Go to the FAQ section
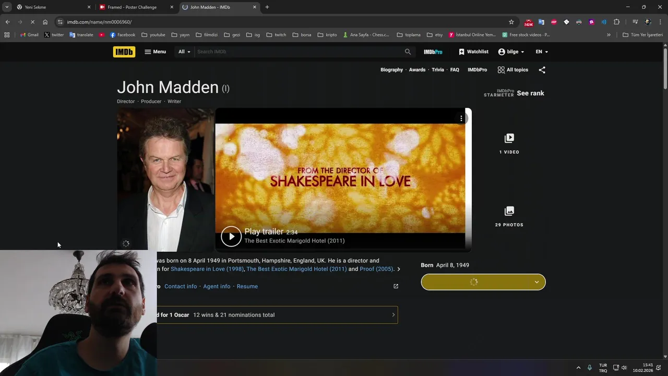Image resolution: width=668 pixels, height=376 pixels. [455, 69]
